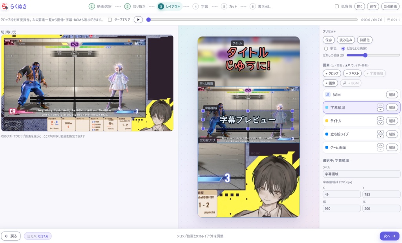402x243 pixels.
Task: Click the 高 input showing 200
Action: (x=381, y=209)
